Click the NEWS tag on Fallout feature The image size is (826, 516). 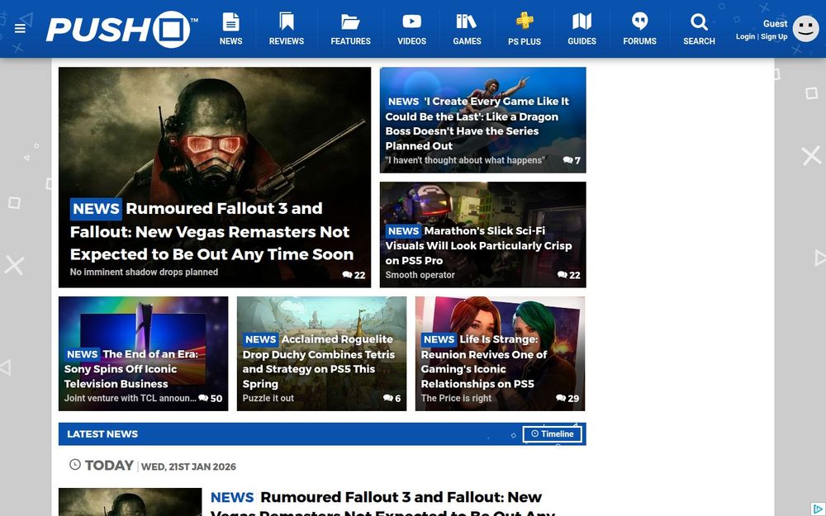click(x=96, y=209)
